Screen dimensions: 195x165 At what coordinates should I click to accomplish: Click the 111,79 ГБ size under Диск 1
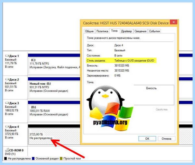tap(11, 63)
